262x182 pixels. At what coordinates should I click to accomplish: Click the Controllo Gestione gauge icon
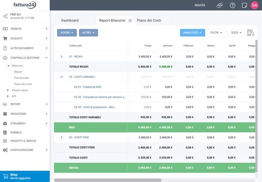(5, 58)
